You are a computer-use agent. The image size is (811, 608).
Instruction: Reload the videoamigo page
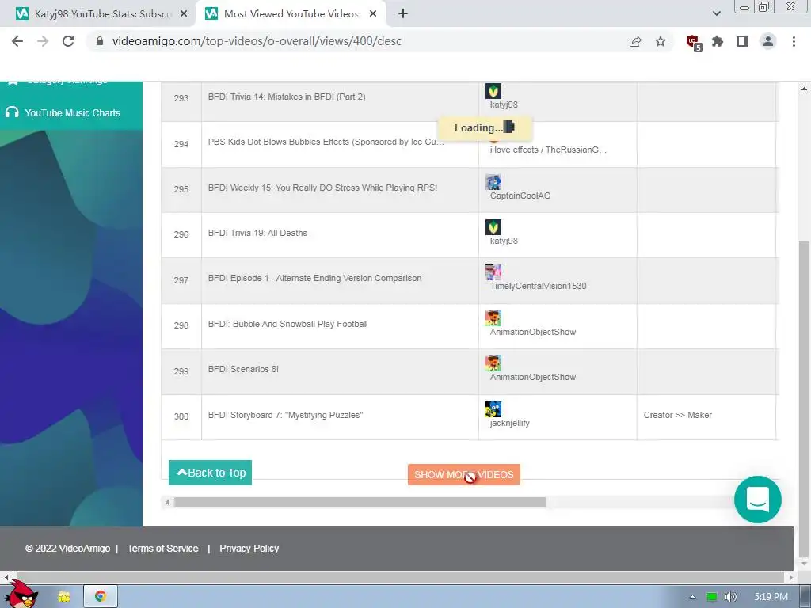[x=68, y=41]
